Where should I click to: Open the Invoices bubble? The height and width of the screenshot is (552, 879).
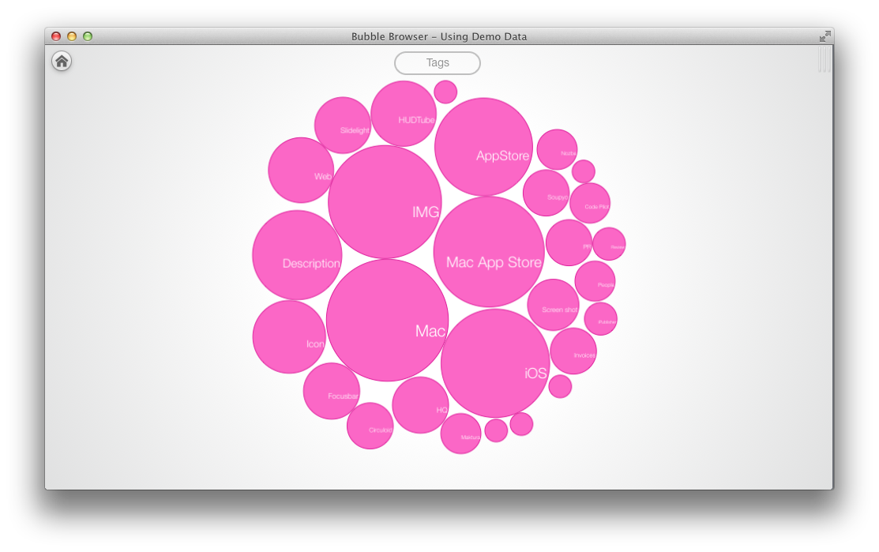pyautogui.click(x=573, y=351)
